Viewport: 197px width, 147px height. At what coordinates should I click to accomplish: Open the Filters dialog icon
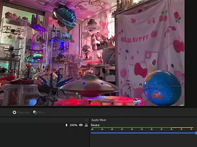pos(35,112)
